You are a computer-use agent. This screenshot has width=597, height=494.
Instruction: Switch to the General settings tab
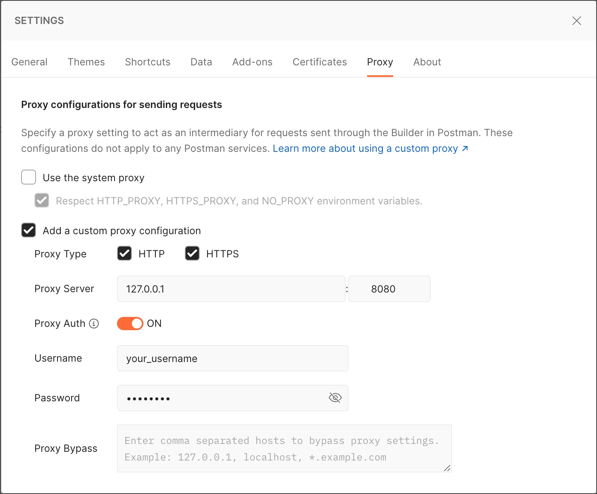click(x=29, y=62)
